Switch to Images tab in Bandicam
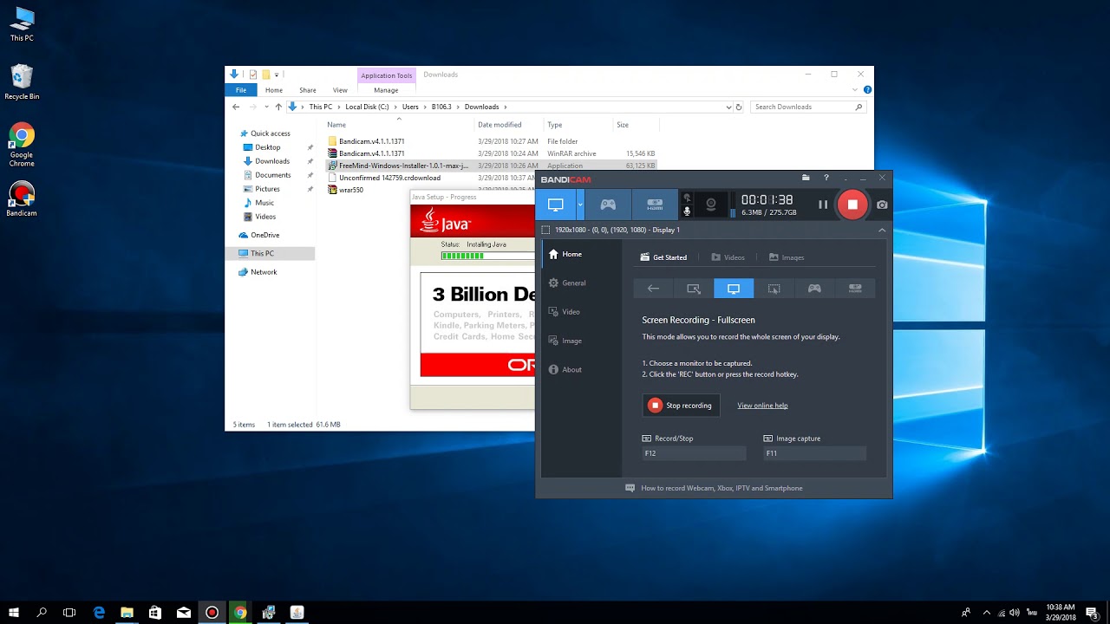1110x624 pixels. tap(787, 257)
